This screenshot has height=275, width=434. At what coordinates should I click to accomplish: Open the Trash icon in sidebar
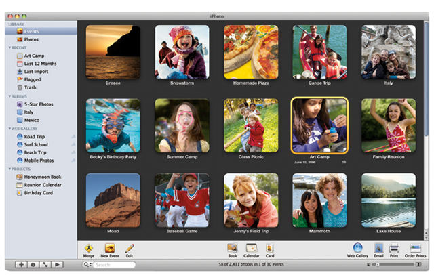click(20, 87)
